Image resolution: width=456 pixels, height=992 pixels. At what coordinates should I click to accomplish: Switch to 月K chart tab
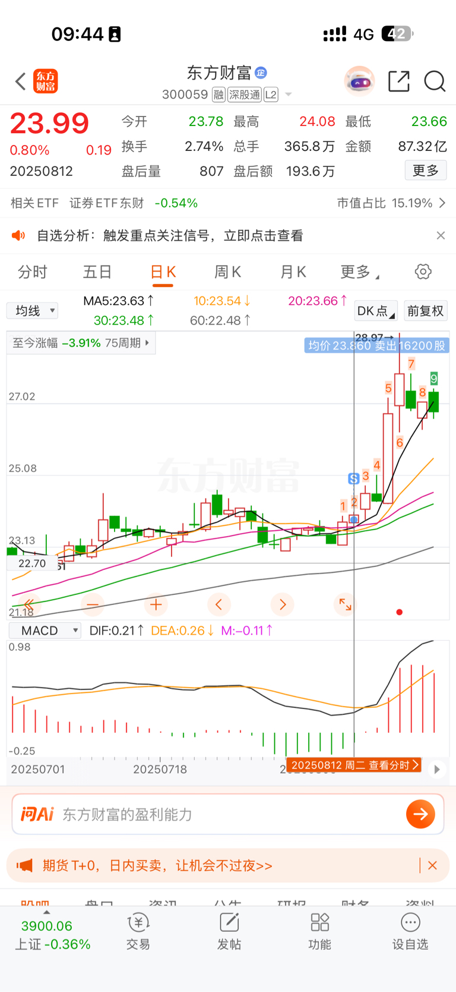click(x=293, y=272)
